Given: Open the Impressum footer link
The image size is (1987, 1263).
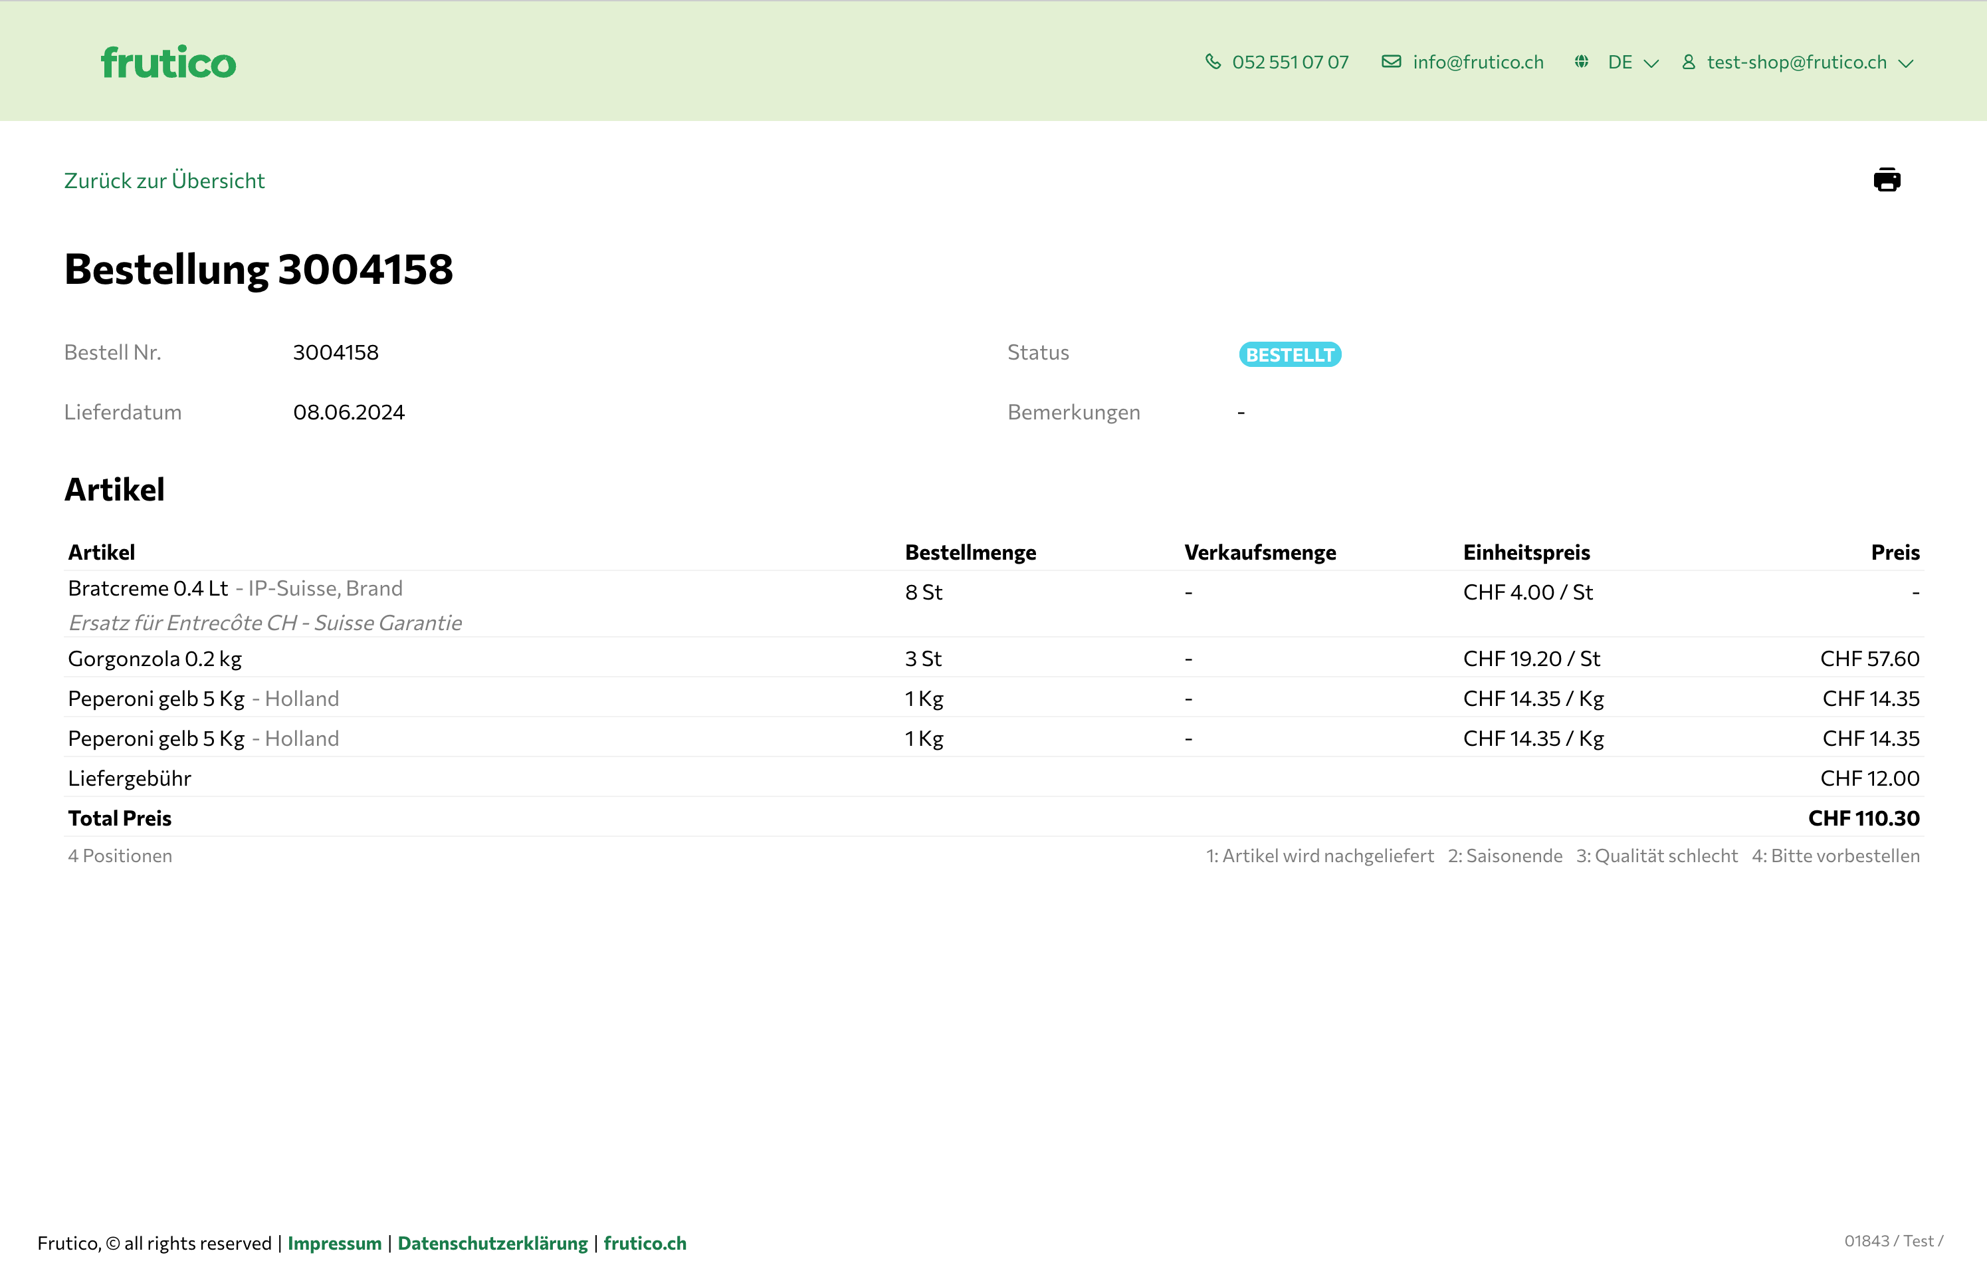Looking at the screenshot, I should [334, 1242].
